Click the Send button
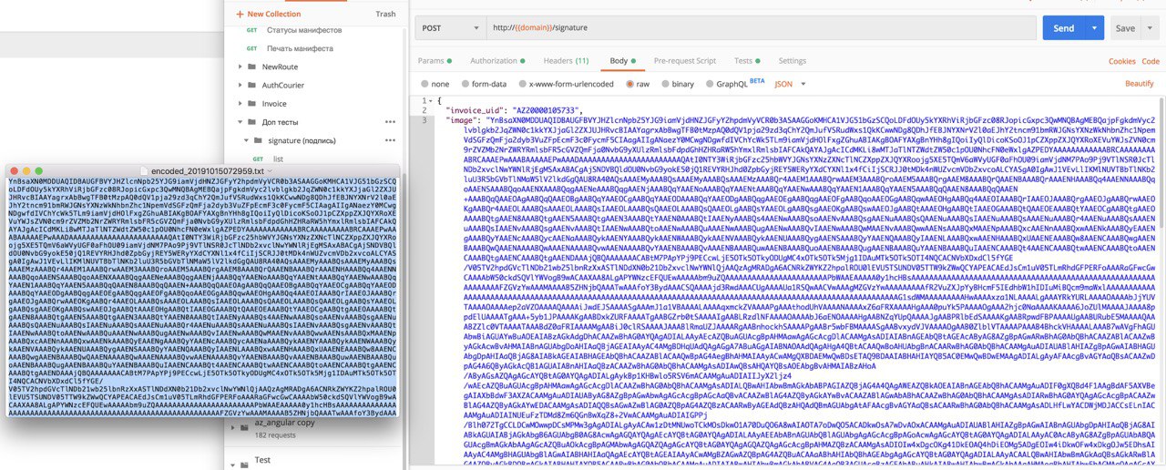 tap(1064, 28)
